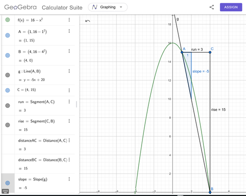Open more options for f(x) row

69,20
